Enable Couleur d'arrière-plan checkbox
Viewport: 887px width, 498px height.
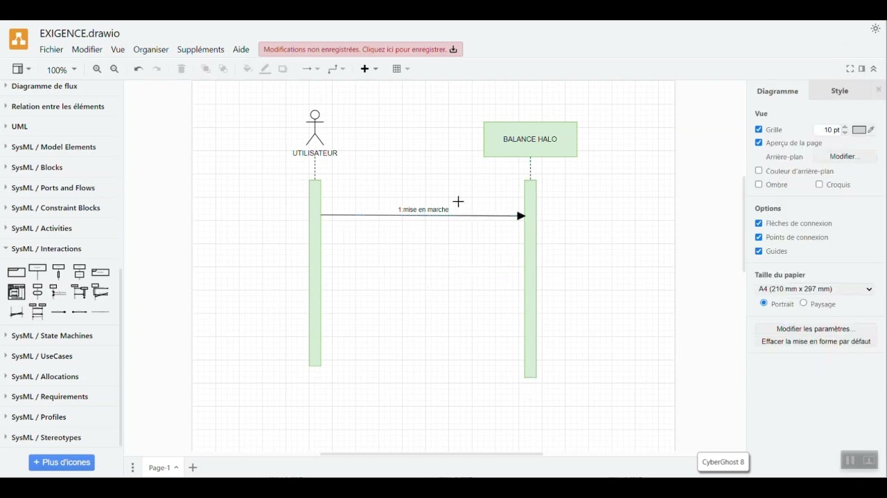pos(759,171)
